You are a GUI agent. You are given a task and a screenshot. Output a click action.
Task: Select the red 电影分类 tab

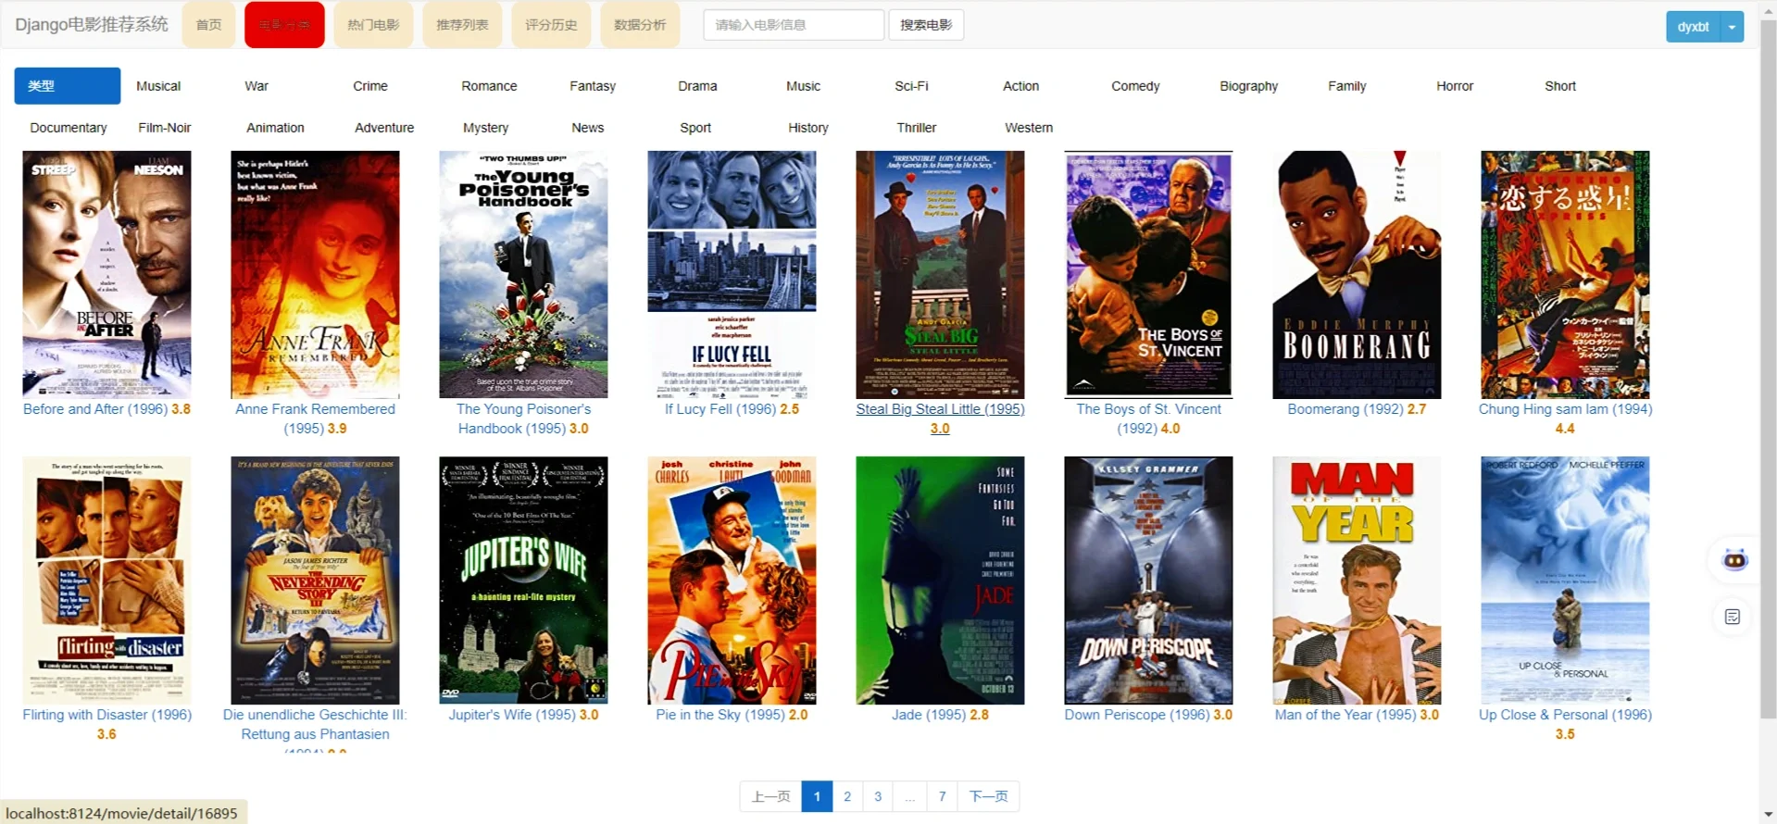(284, 24)
